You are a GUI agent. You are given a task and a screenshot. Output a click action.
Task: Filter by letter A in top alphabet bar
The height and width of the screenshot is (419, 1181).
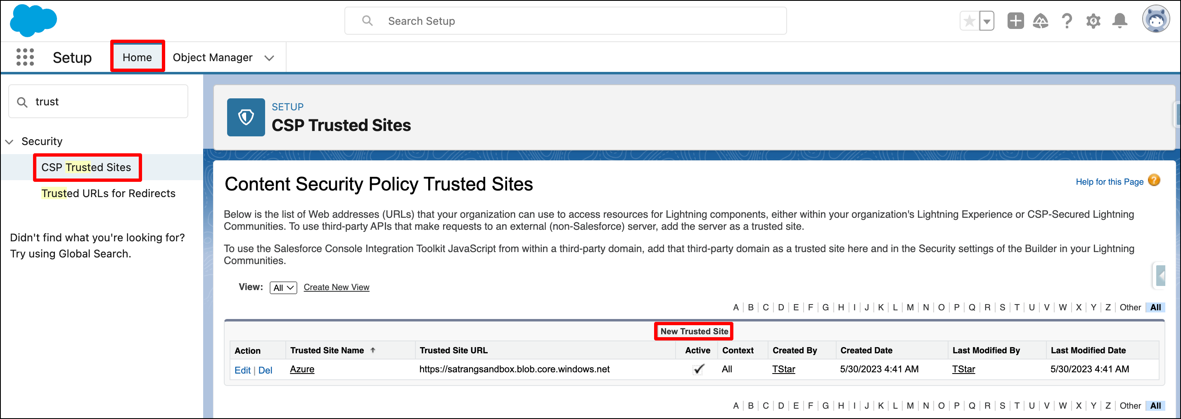click(x=735, y=307)
